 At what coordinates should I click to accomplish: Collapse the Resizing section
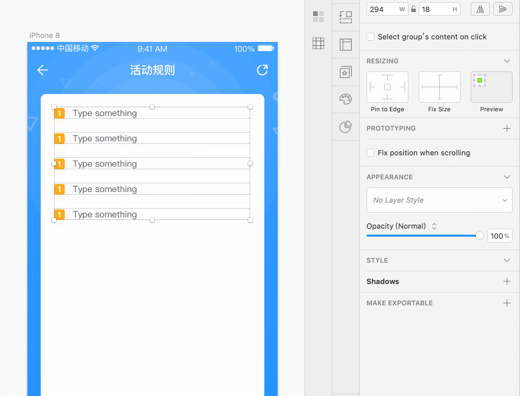pyautogui.click(x=507, y=61)
